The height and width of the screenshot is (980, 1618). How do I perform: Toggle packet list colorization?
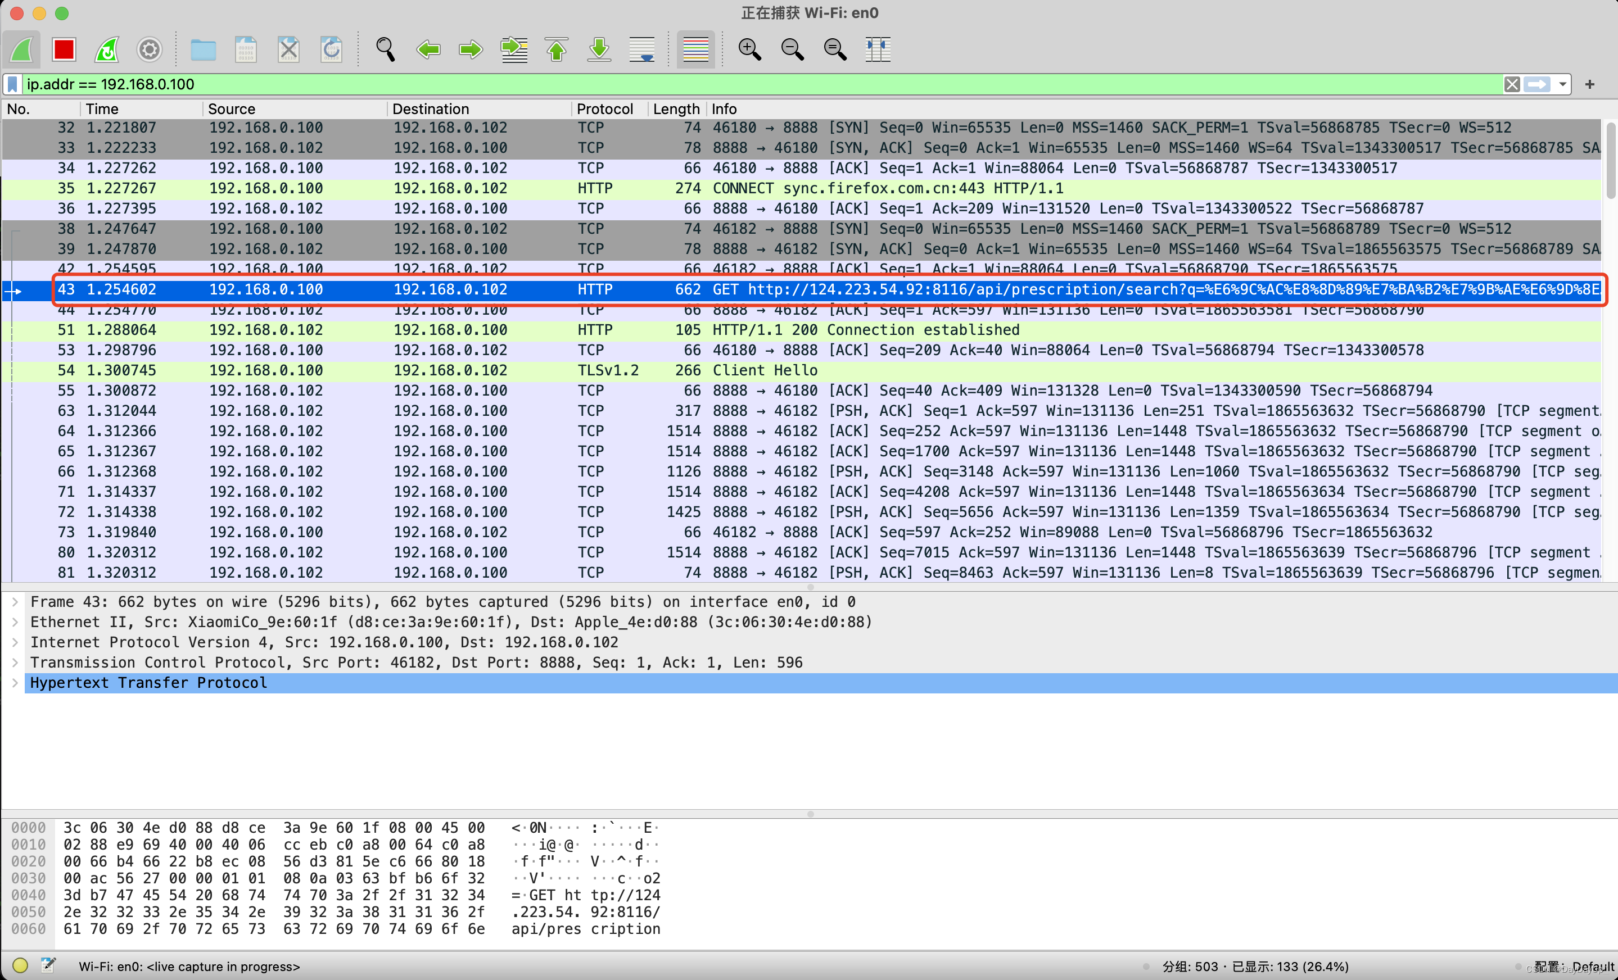click(x=695, y=49)
